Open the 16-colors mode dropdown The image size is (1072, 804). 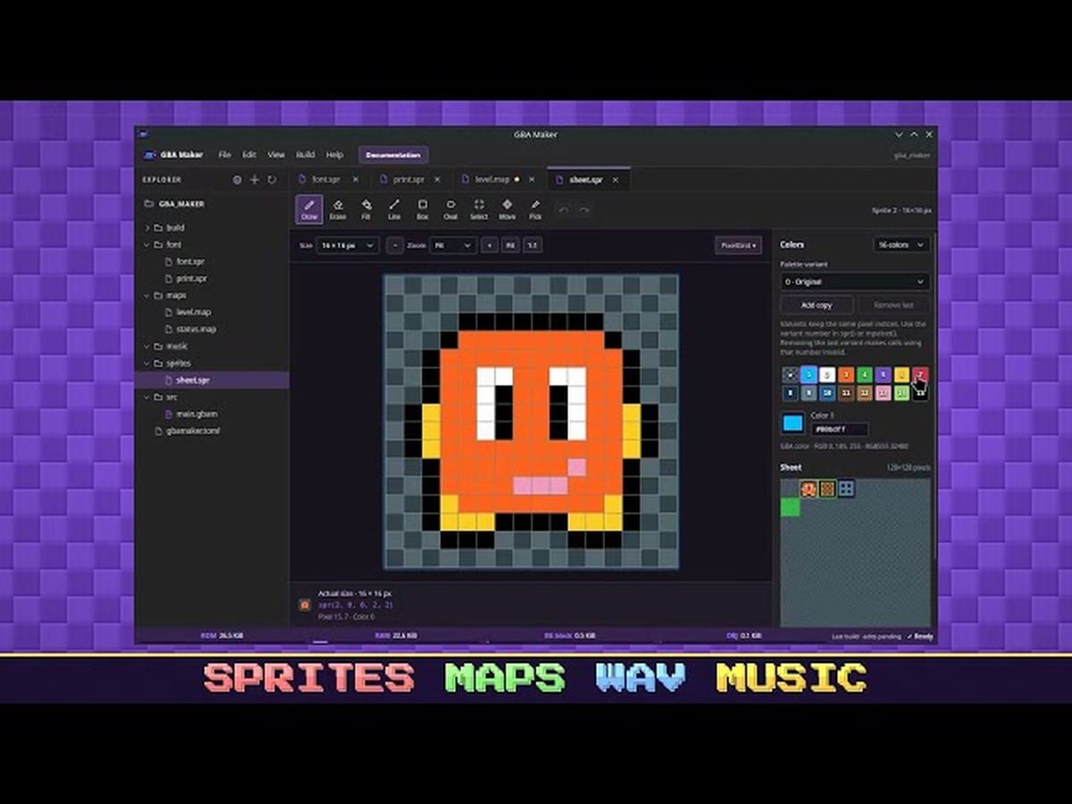point(901,245)
